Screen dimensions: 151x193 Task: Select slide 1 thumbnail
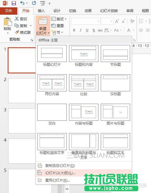click(x=22, y=60)
